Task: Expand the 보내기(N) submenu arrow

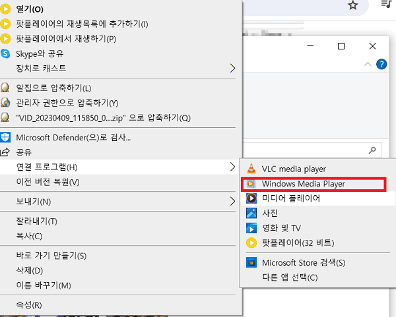Action: click(x=232, y=201)
